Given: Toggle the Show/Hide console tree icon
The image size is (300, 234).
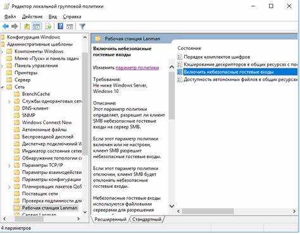Looking at the screenshot, I should 37,27.
